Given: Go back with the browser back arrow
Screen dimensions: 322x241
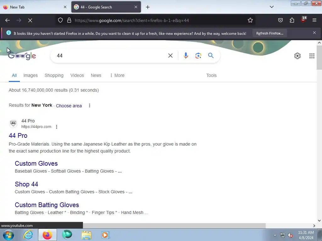Looking at the screenshot, I should [x=8, y=20].
